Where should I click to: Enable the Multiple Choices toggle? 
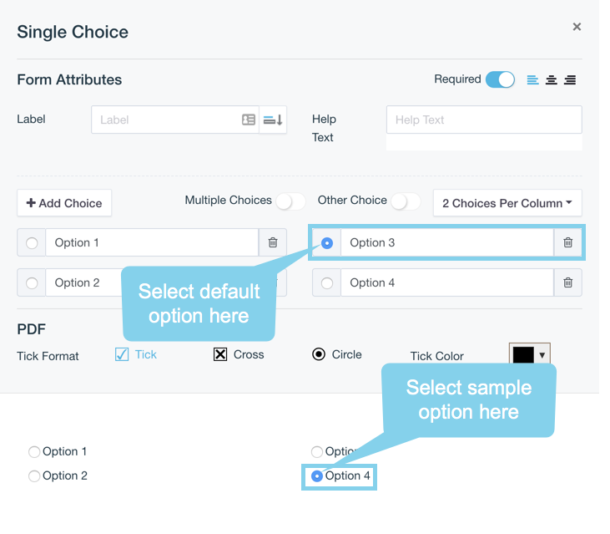(290, 201)
